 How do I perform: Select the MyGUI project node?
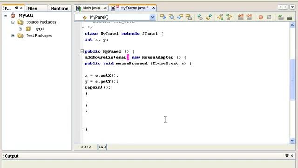click(x=26, y=15)
